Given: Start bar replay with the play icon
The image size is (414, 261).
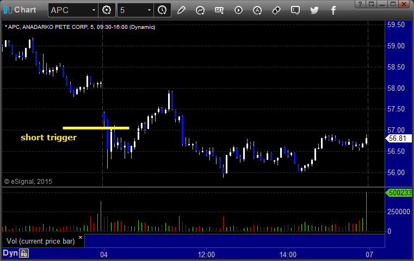Looking at the screenshot, I should click(x=238, y=10).
